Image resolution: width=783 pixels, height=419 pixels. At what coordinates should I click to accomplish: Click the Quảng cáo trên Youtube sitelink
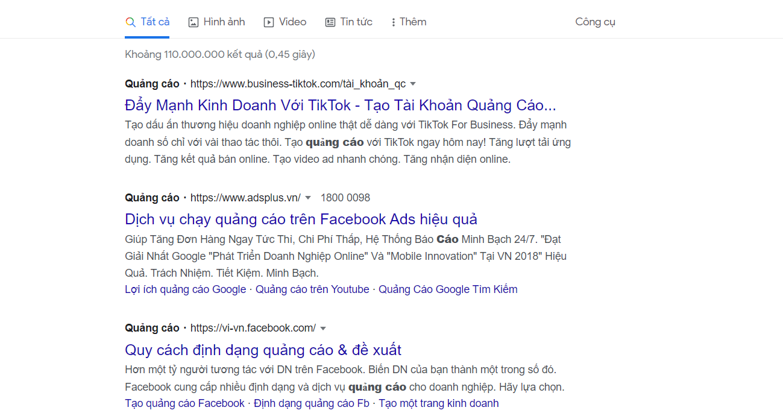pos(312,289)
